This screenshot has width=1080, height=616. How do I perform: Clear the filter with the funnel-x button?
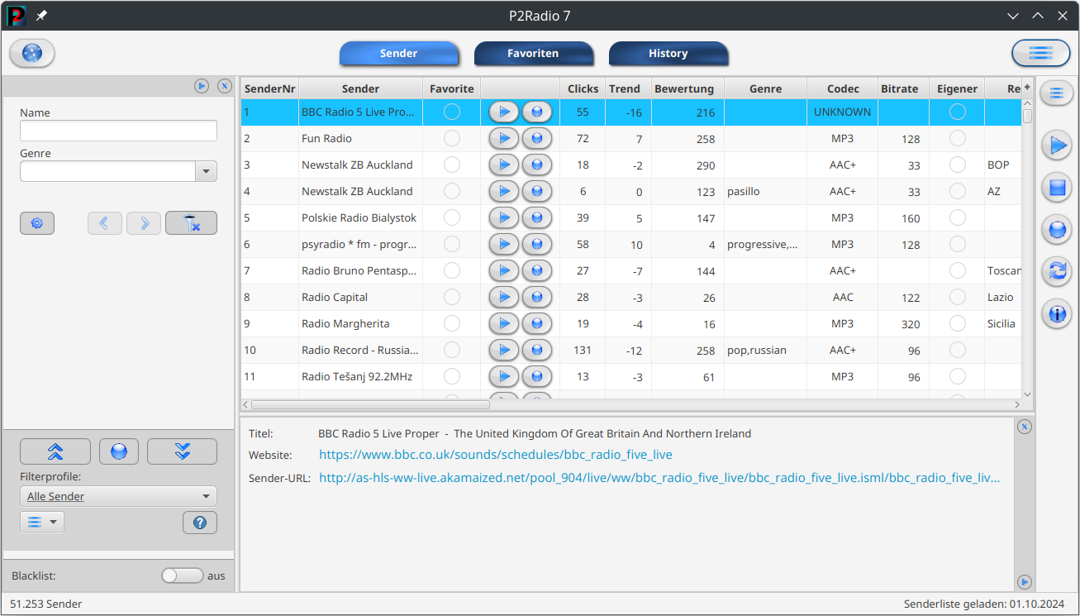point(191,222)
